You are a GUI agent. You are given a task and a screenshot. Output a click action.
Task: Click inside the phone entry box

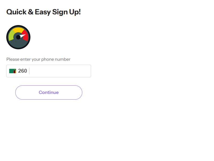[x=53, y=71]
